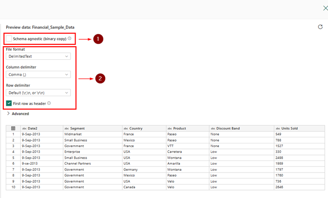The width and height of the screenshot is (328, 198).
Task: Select the Date2 column header
Action: (42, 128)
